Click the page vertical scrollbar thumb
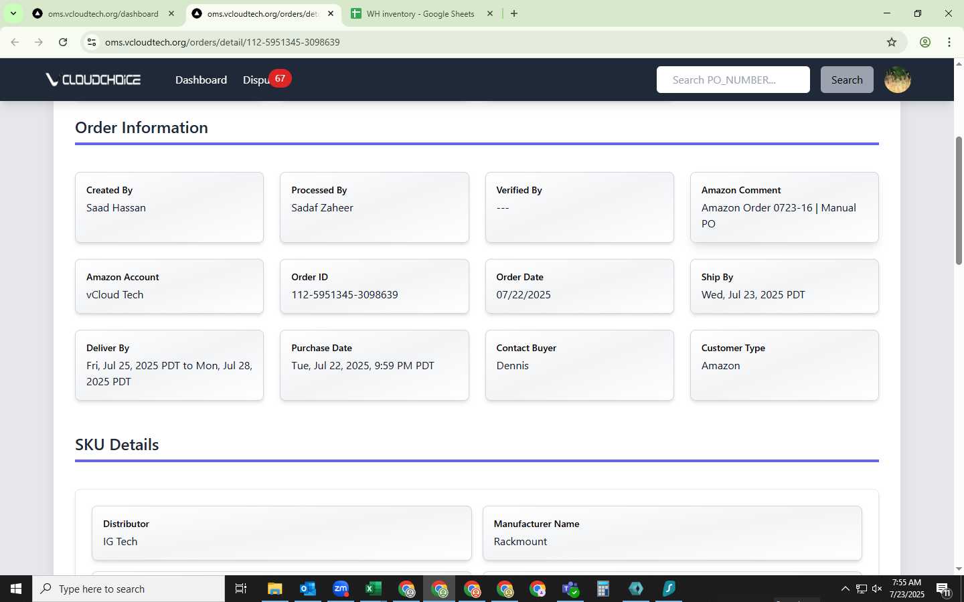This screenshot has height=602, width=964. point(959,201)
